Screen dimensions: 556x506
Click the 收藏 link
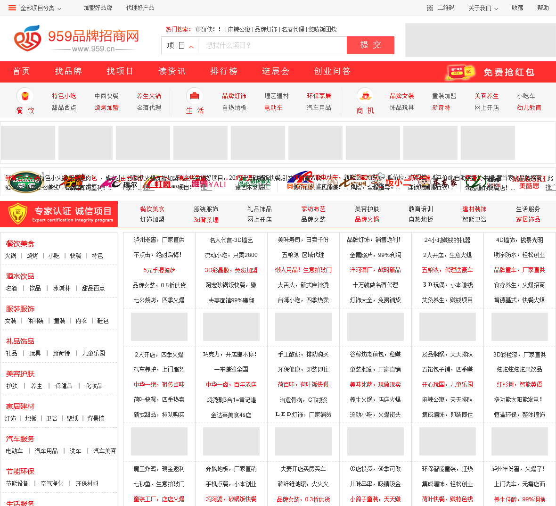pyautogui.click(x=517, y=8)
